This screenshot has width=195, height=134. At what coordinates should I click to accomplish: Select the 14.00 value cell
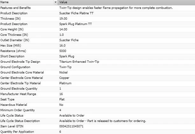(63, 29)
